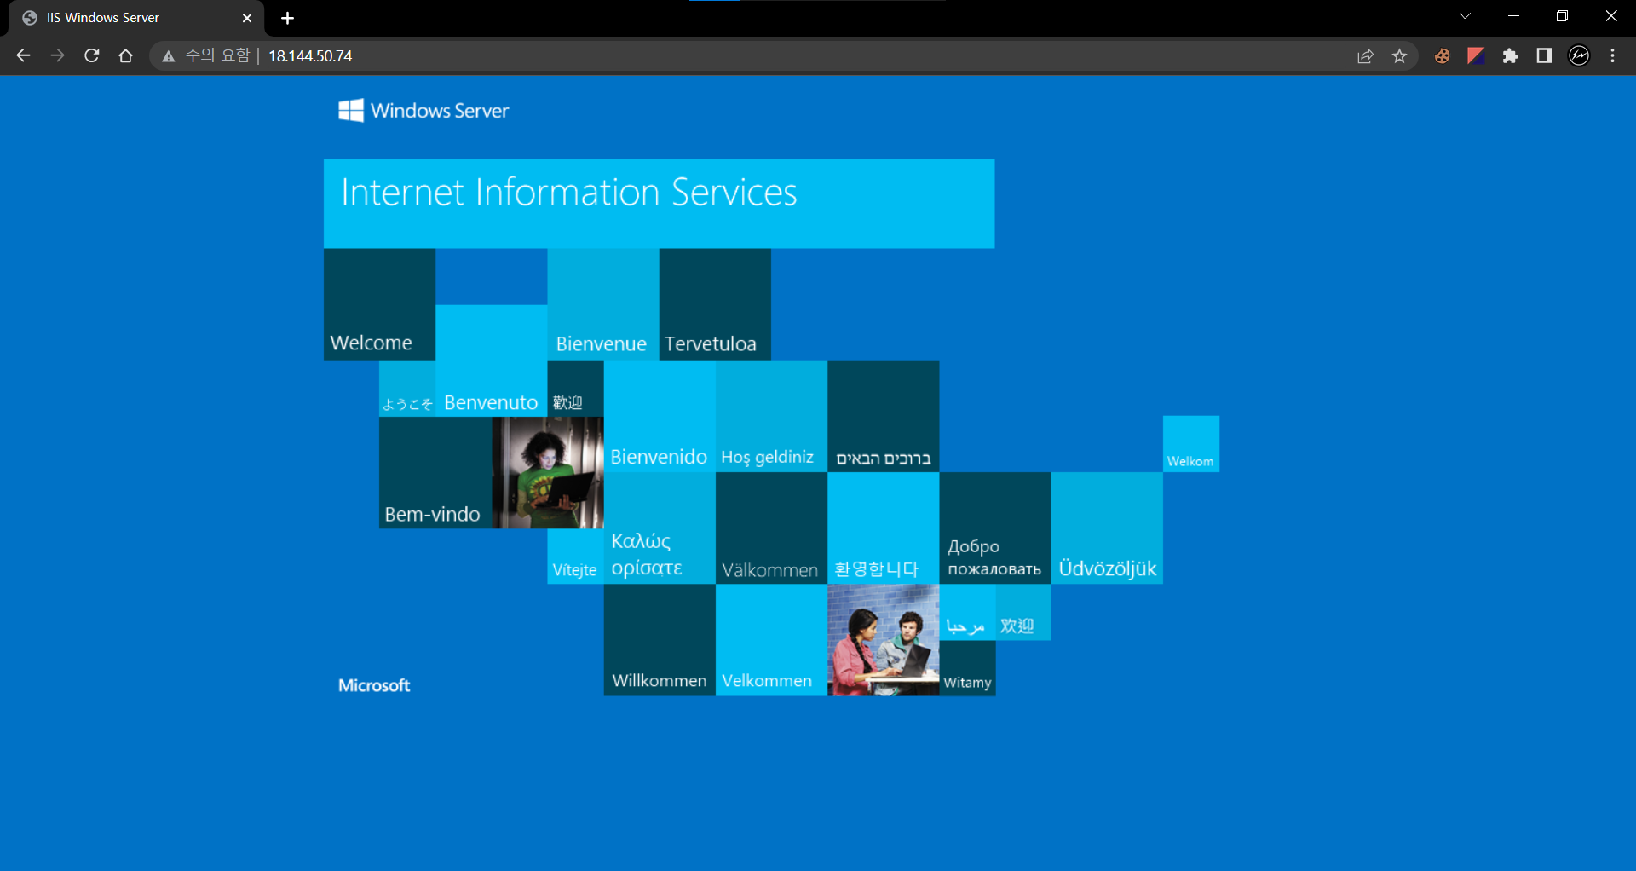Click the Bienvenido tile
This screenshot has height=871, width=1636.
coord(660,416)
